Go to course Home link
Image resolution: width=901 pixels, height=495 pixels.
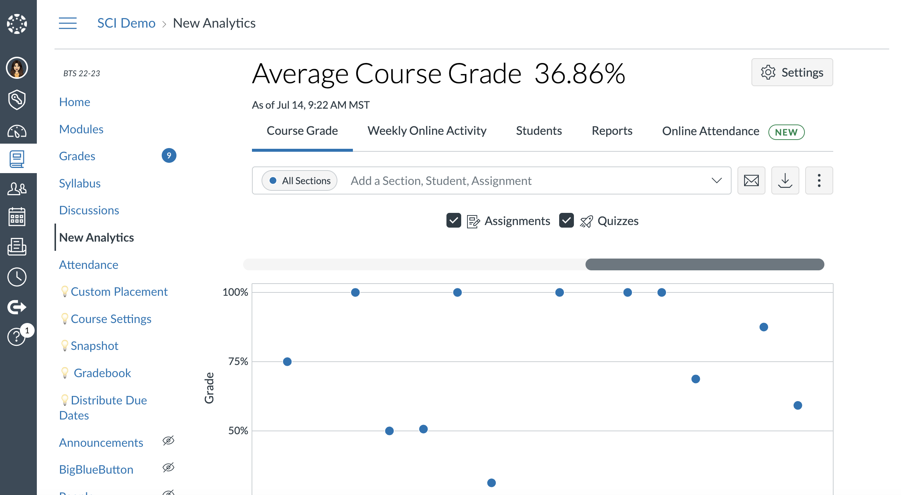75,102
